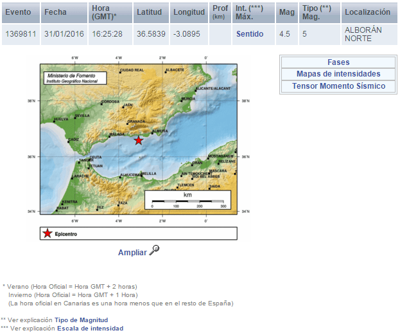Select event number 1369811

tap(21, 34)
